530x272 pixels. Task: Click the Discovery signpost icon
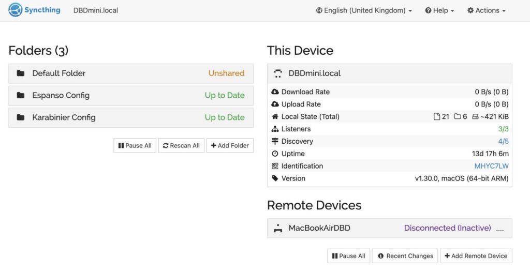pos(275,141)
